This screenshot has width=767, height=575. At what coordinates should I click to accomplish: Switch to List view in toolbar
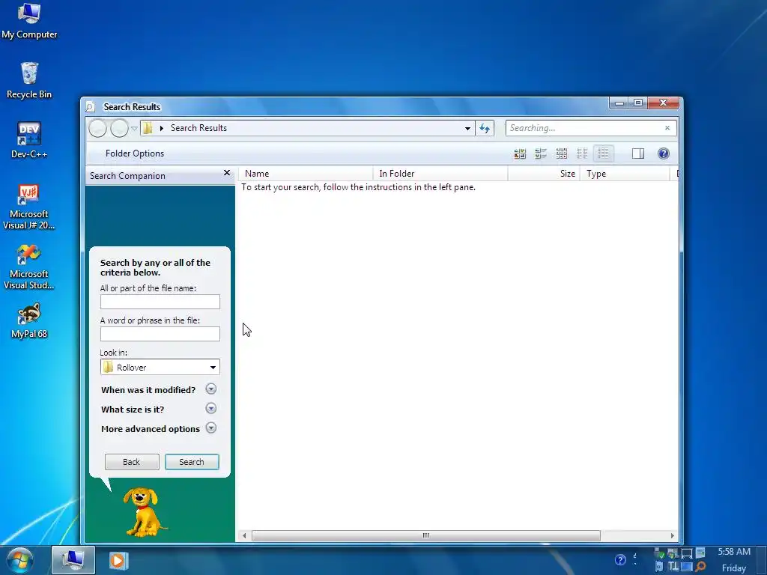click(x=582, y=153)
